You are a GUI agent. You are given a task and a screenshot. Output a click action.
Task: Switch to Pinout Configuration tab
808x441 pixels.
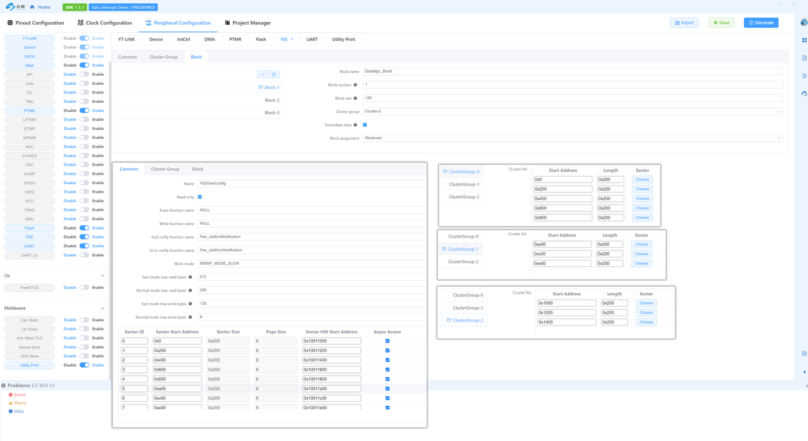point(35,23)
